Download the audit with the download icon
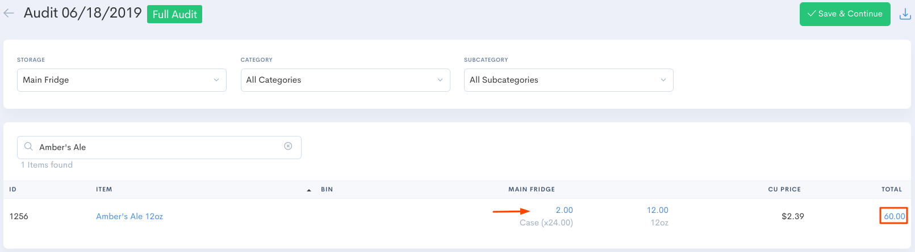 tap(905, 14)
